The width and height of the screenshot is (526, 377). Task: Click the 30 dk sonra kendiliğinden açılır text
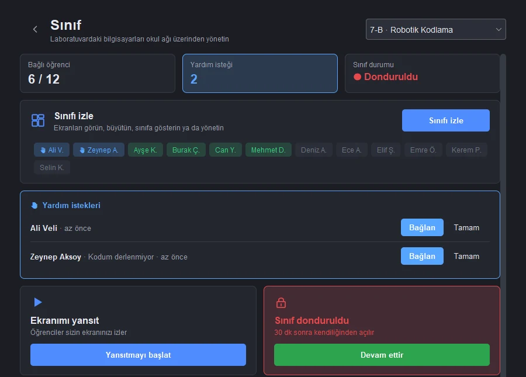click(324, 333)
